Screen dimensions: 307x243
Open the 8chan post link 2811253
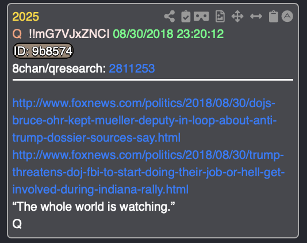(x=132, y=69)
